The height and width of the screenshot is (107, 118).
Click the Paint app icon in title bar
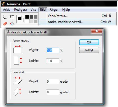[3, 4]
